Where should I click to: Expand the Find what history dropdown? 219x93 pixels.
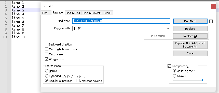(168, 21)
